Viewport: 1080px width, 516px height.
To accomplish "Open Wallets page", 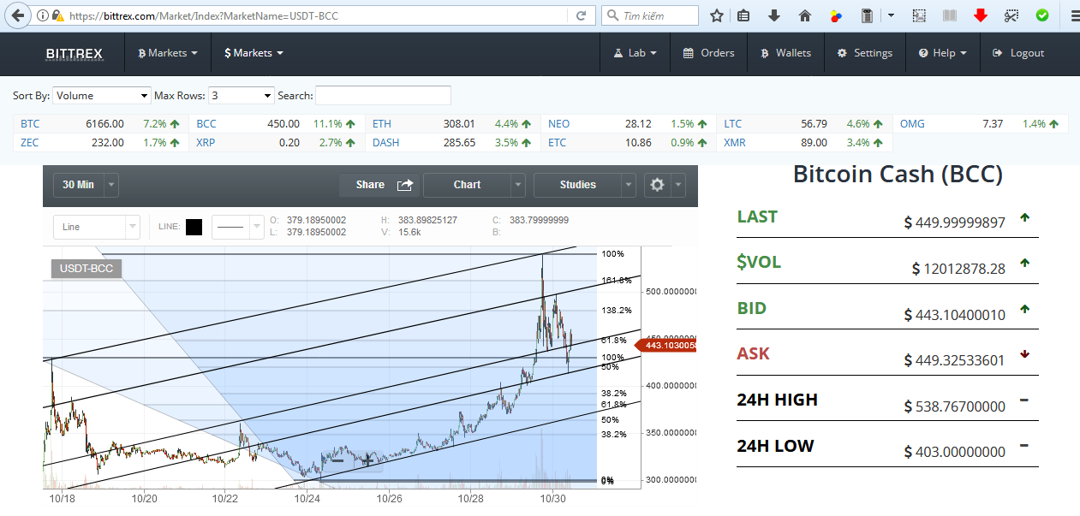I will click(785, 53).
